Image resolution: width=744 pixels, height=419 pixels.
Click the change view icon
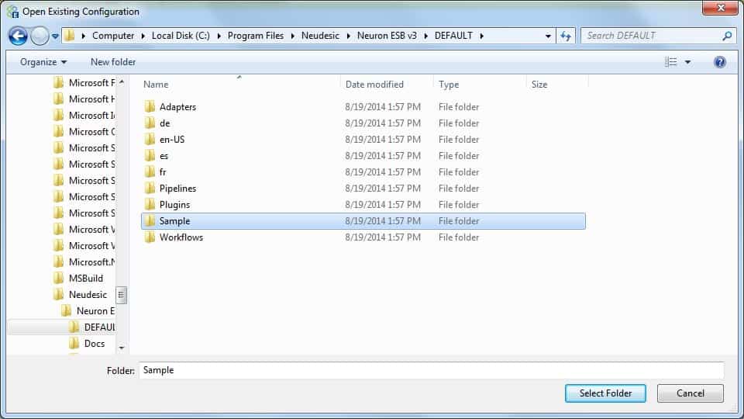(x=670, y=62)
